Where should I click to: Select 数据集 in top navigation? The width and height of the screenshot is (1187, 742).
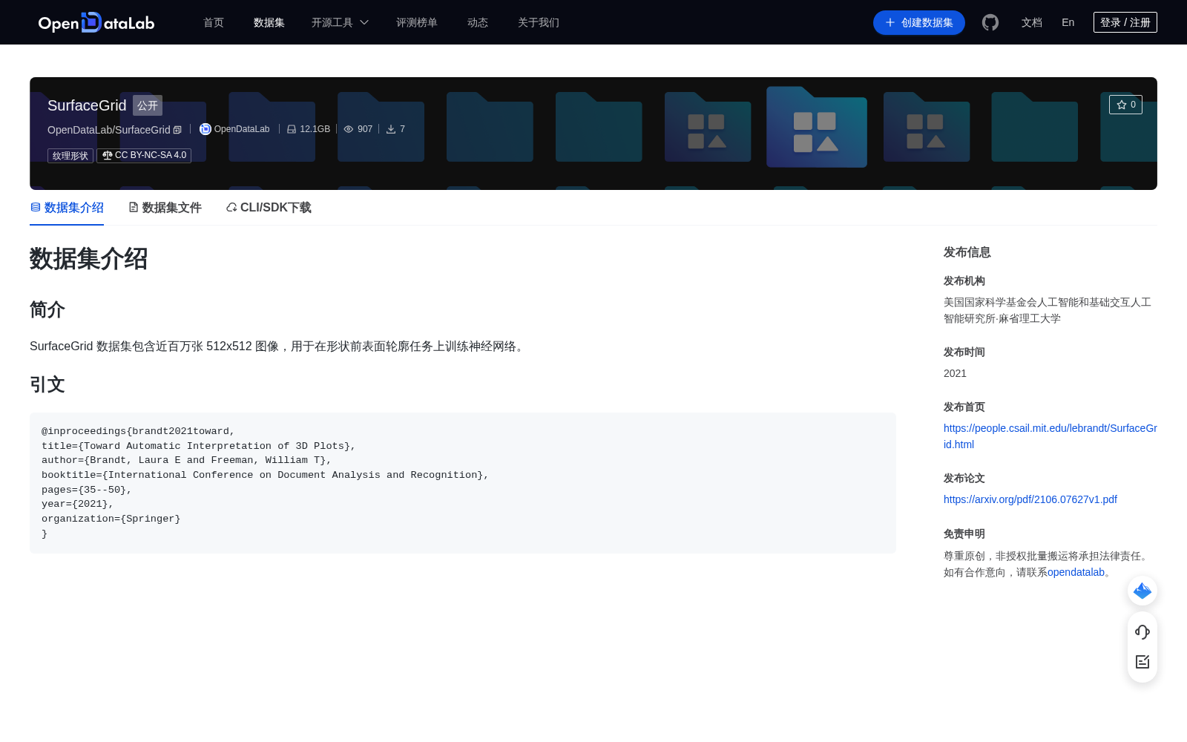[269, 22]
